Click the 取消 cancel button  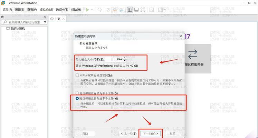pyautogui.click(x=172, y=134)
